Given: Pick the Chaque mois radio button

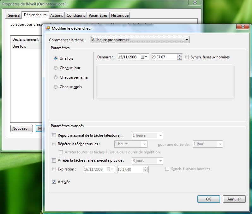Looking at the screenshot, I should (56, 87).
